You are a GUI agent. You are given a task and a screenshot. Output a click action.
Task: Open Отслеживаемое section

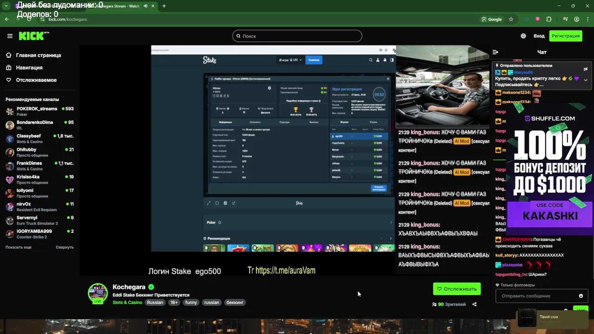point(36,80)
